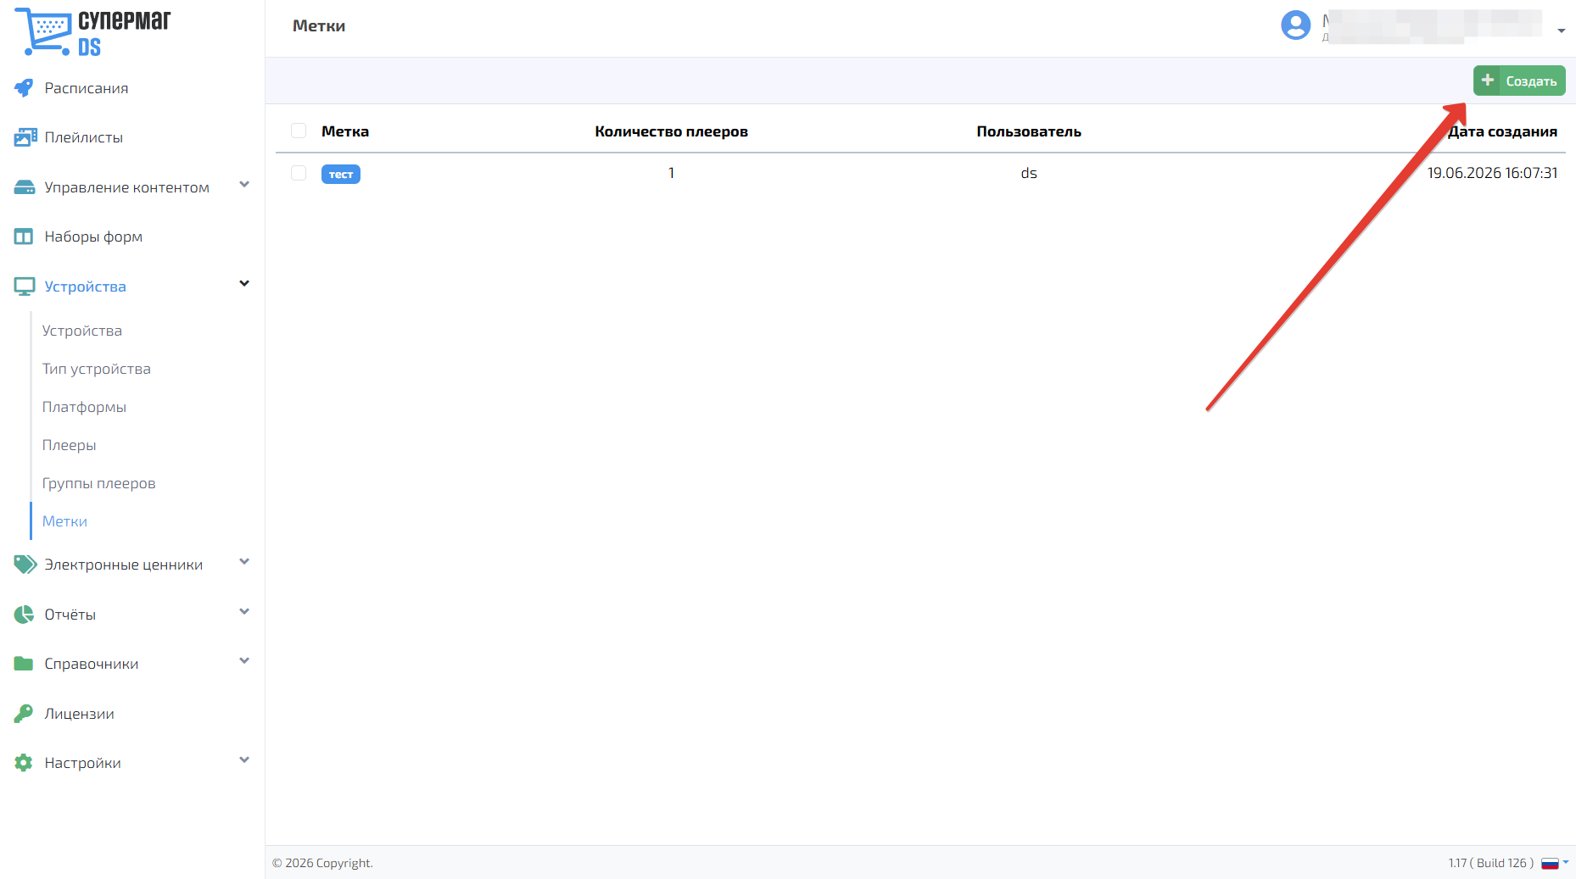Click the gear icon next to Настройки
The width and height of the screenshot is (1576, 879).
tap(24, 763)
